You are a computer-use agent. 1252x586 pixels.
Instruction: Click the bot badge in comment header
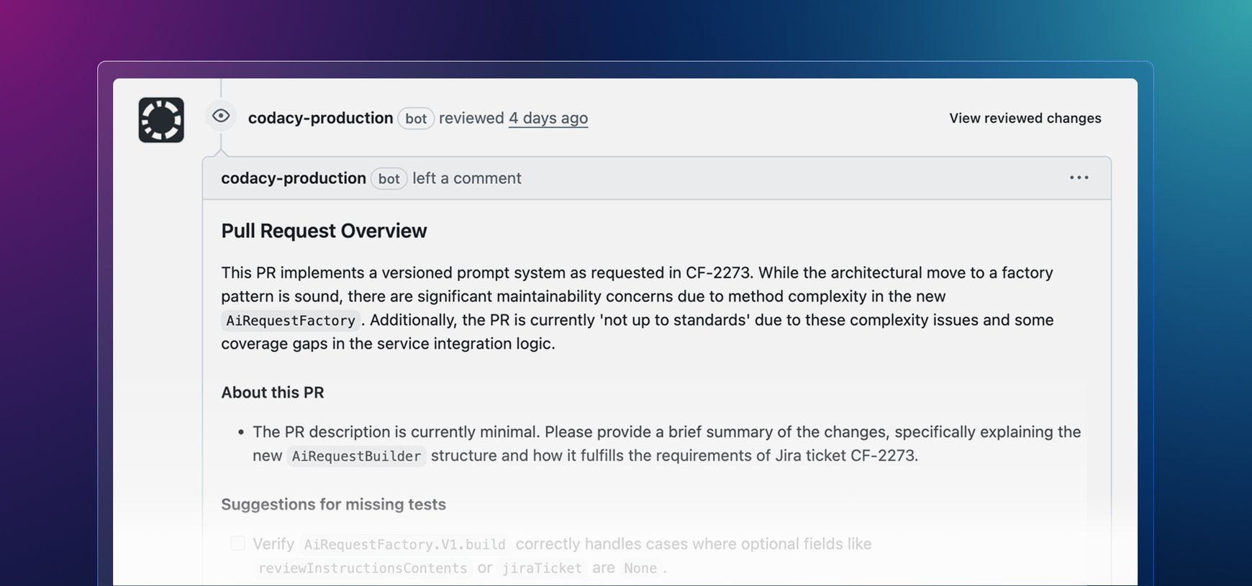pos(389,179)
